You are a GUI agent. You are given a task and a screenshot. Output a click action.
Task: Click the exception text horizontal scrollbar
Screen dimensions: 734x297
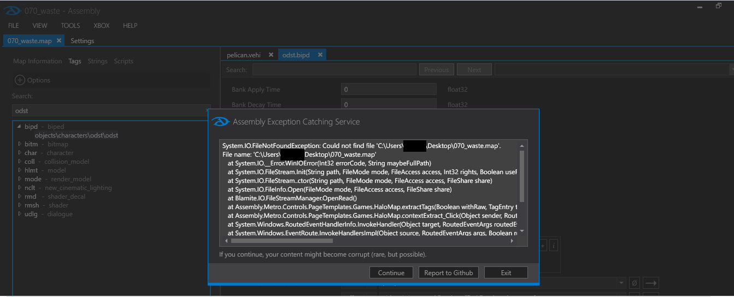pyautogui.click(x=281, y=240)
